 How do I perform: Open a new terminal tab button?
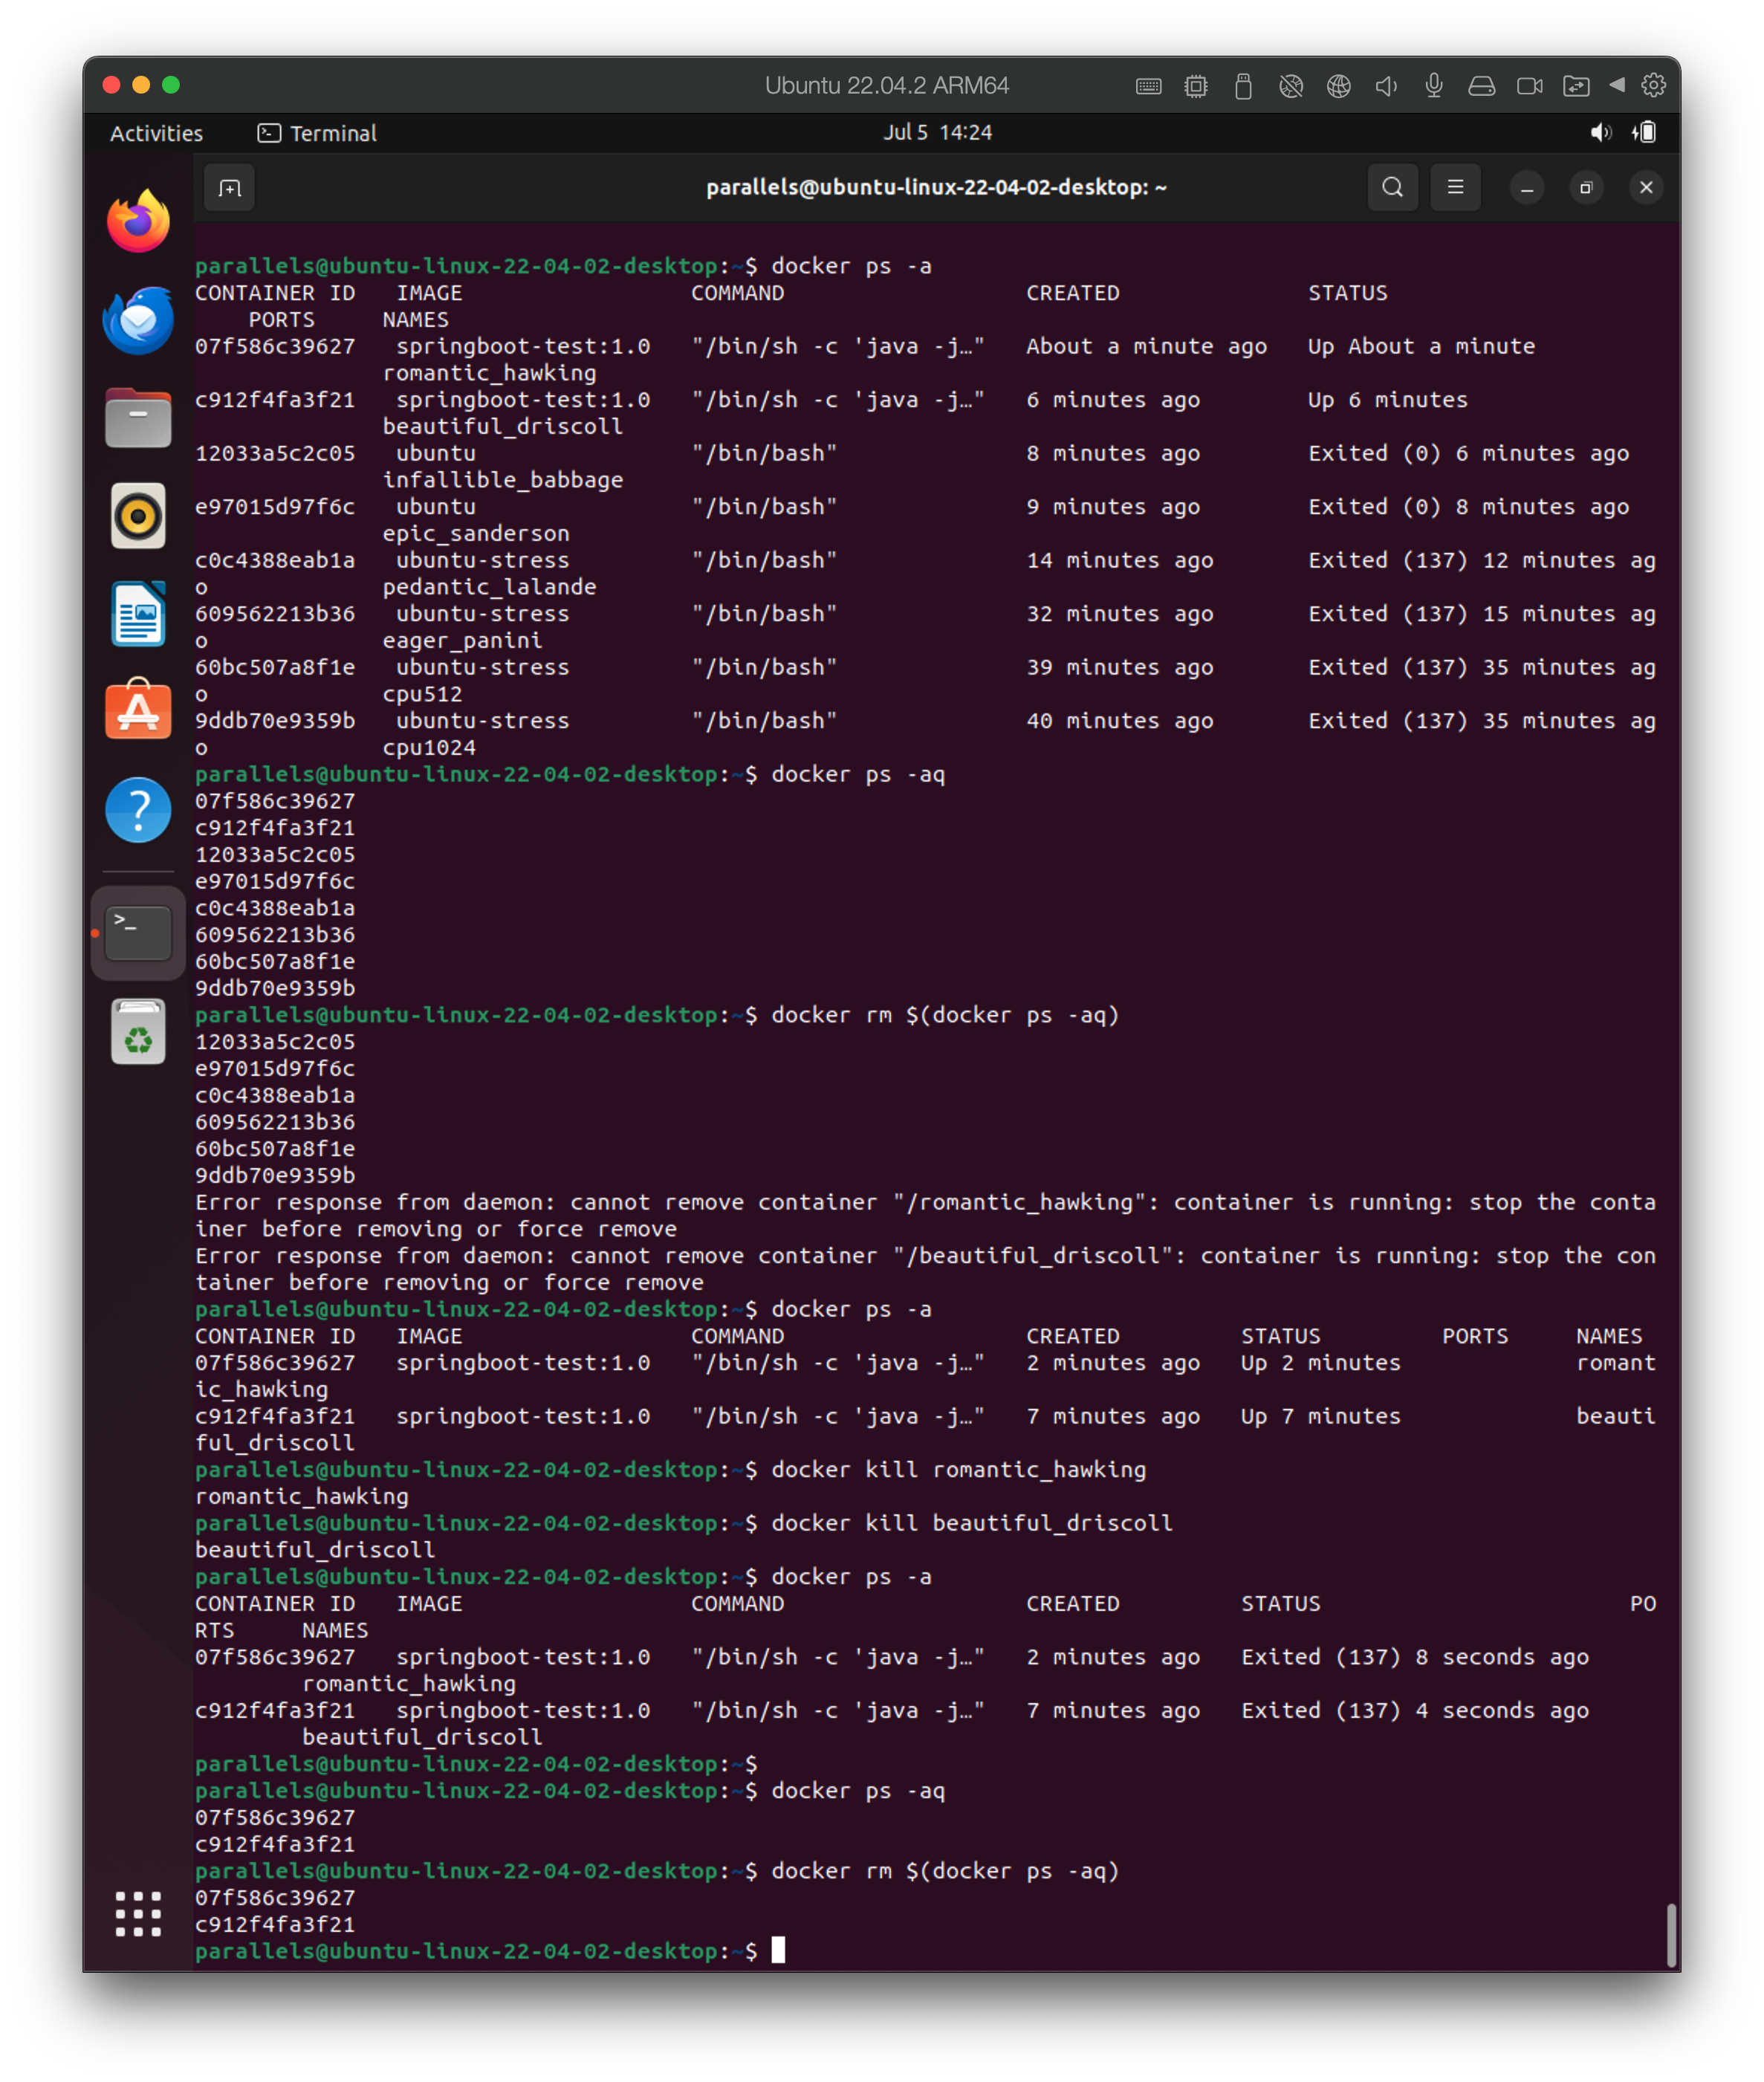click(x=230, y=188)
